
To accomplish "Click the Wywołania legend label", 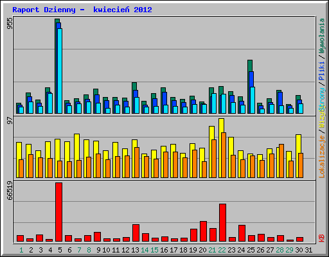I will (322, 36).
